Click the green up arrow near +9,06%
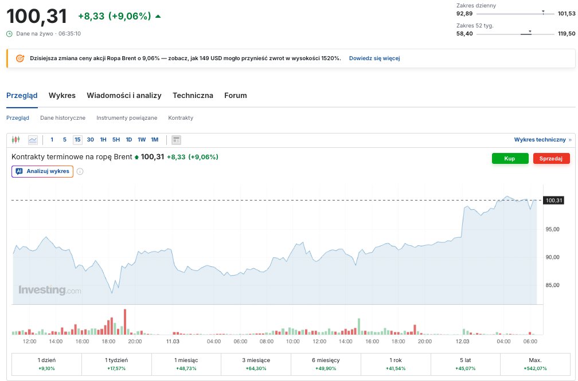The image size is (578, 381). (x=158, y=16)
